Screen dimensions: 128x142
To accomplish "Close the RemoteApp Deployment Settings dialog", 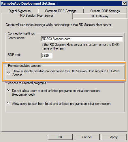I will (x=125, y=3).
